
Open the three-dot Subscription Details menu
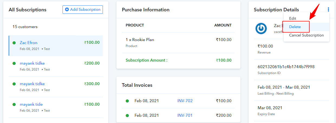[328, 10]
